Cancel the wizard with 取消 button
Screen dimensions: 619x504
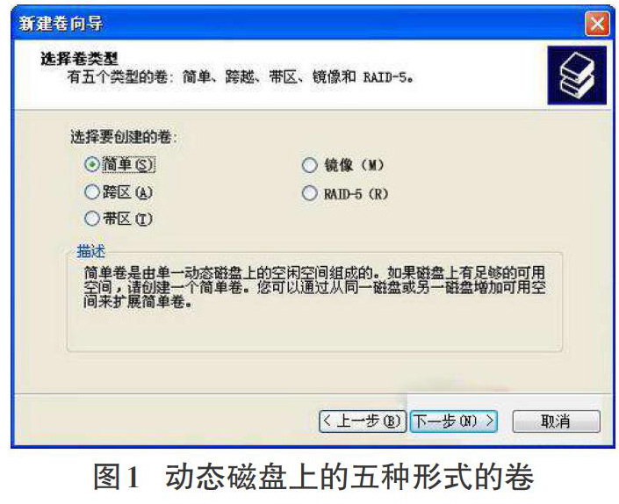pyautogui.click(x=556, y=421)
